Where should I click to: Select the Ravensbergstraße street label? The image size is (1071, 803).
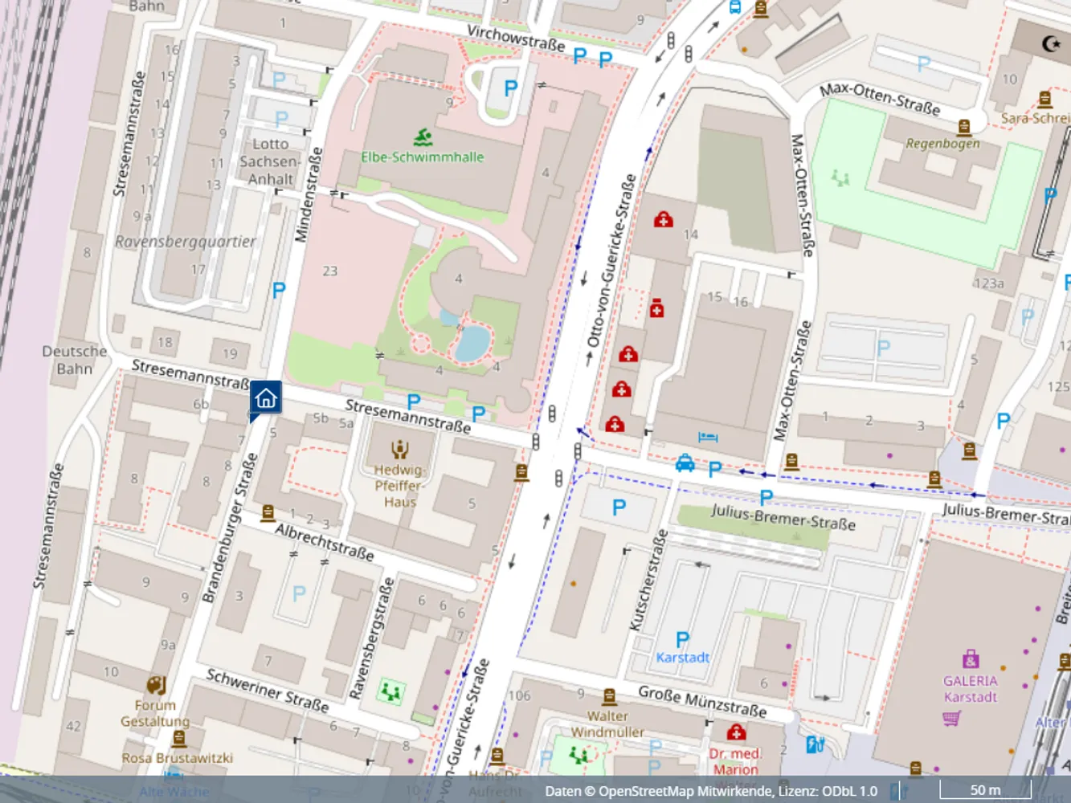pyautogui.click(x=372, y=638)
